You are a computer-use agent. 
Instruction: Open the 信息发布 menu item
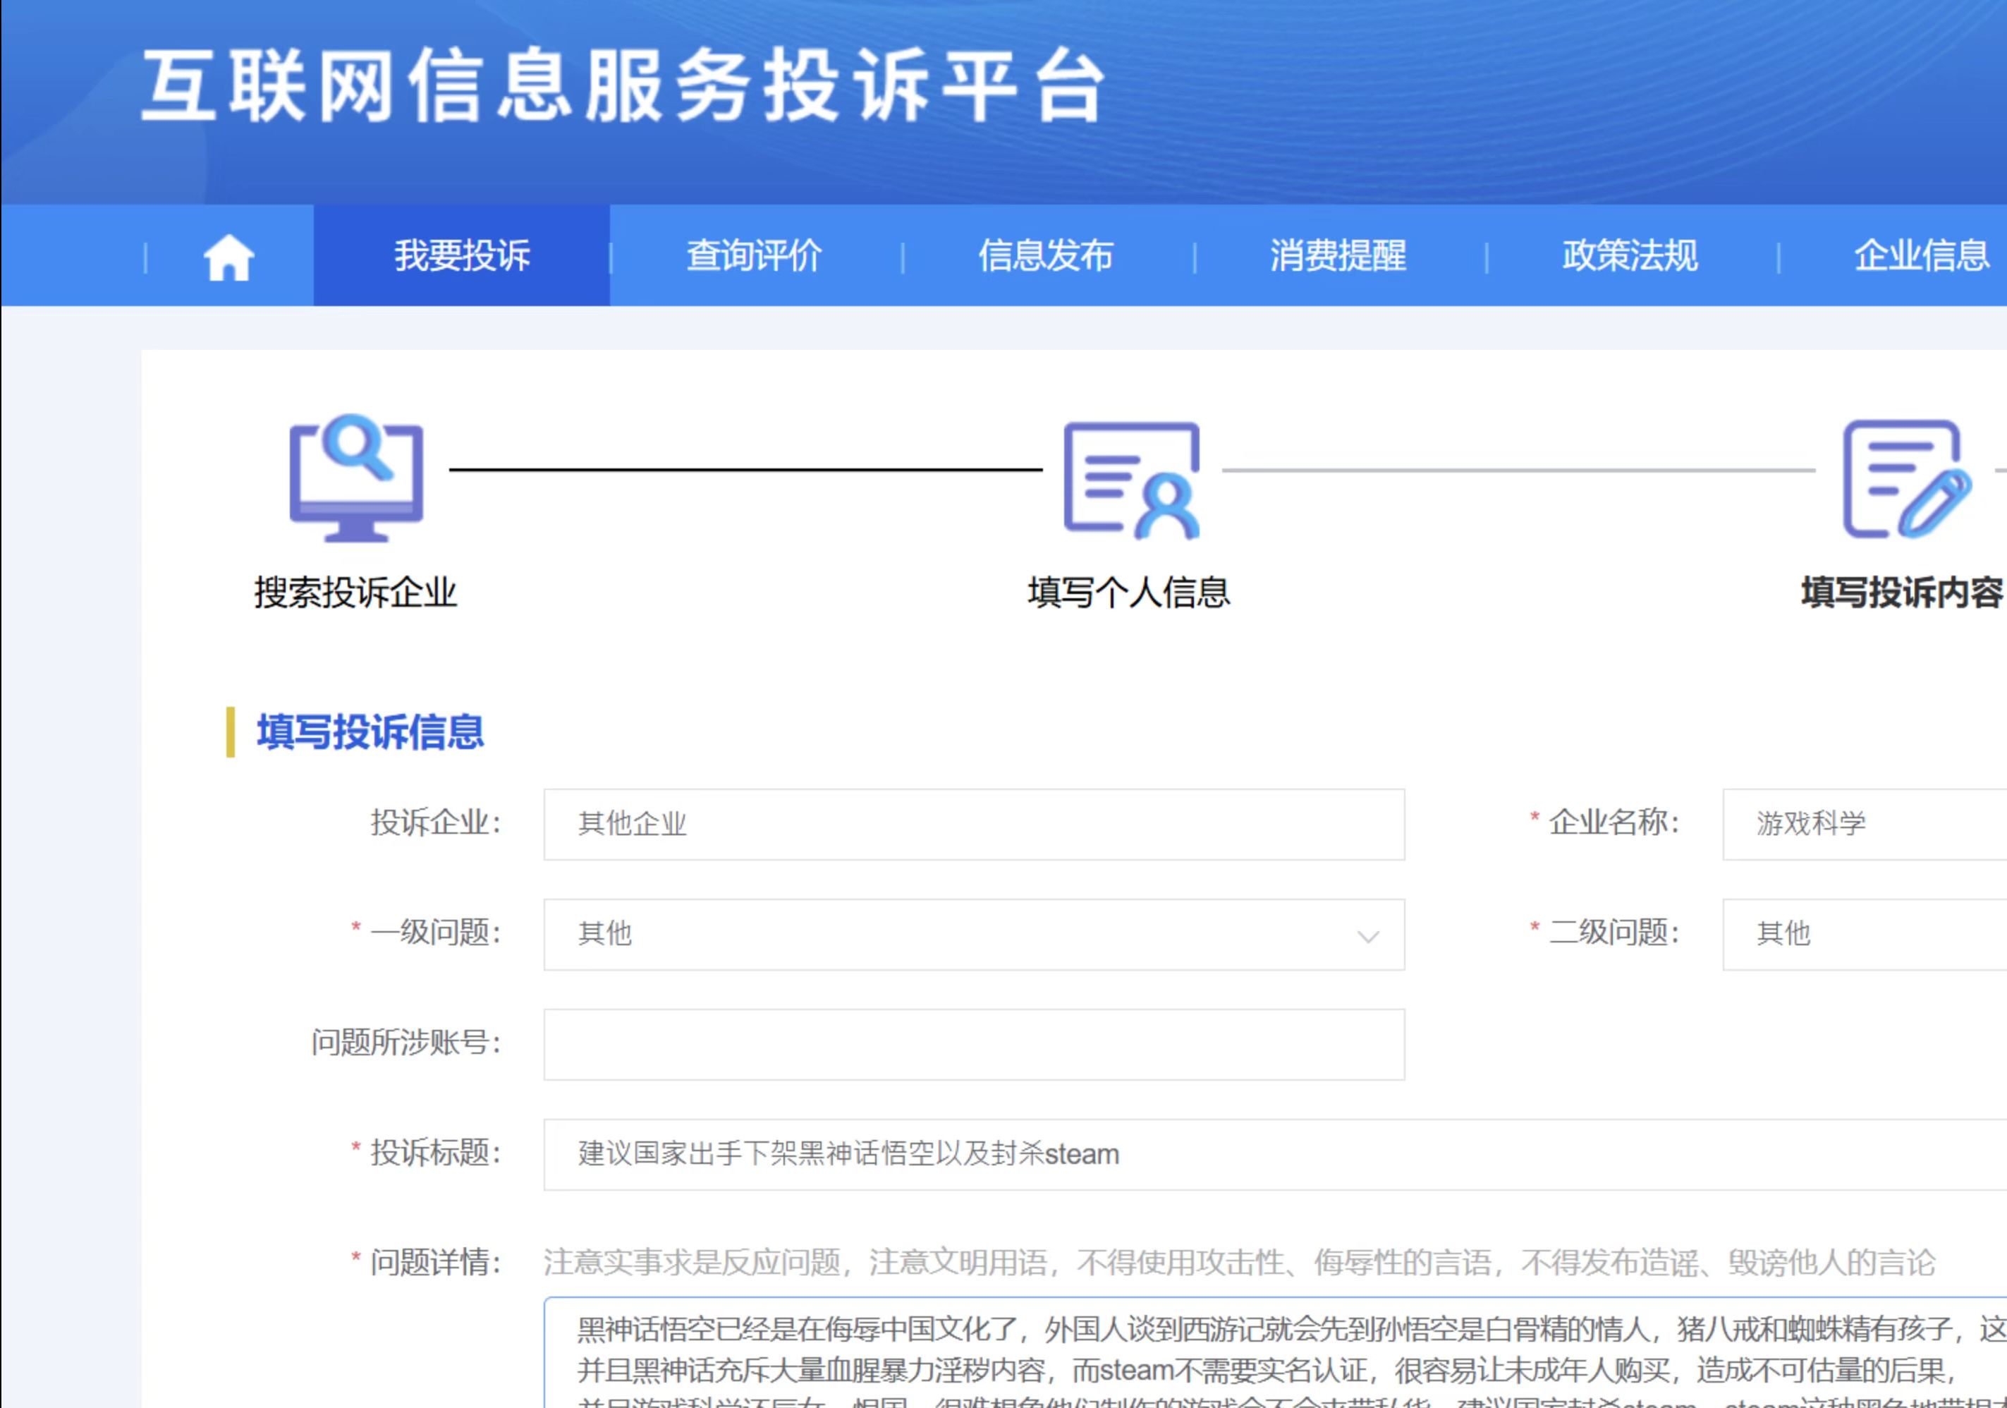pos(1045,255)
